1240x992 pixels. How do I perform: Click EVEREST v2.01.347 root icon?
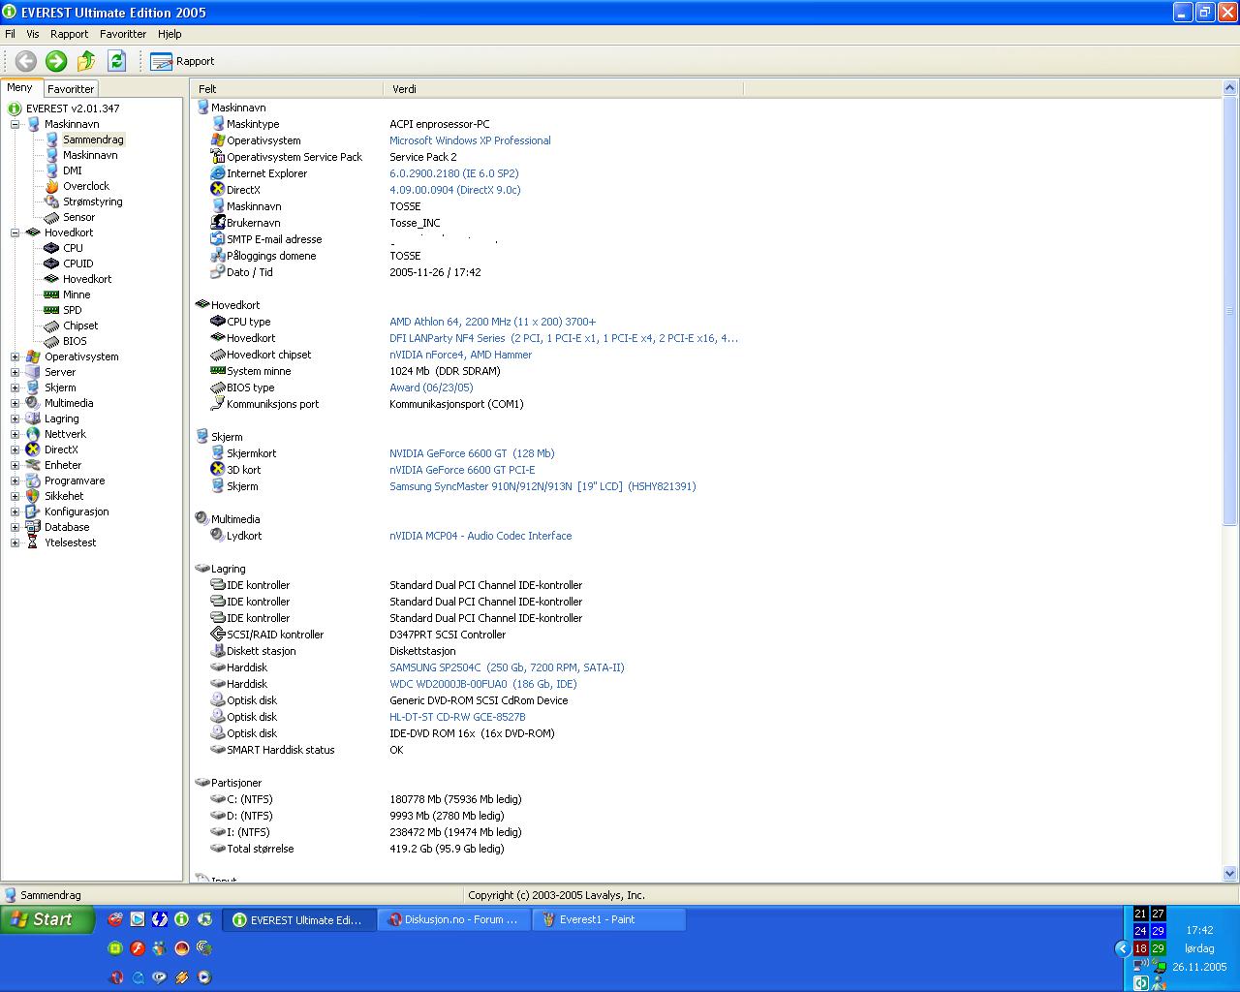coord(15,108)
